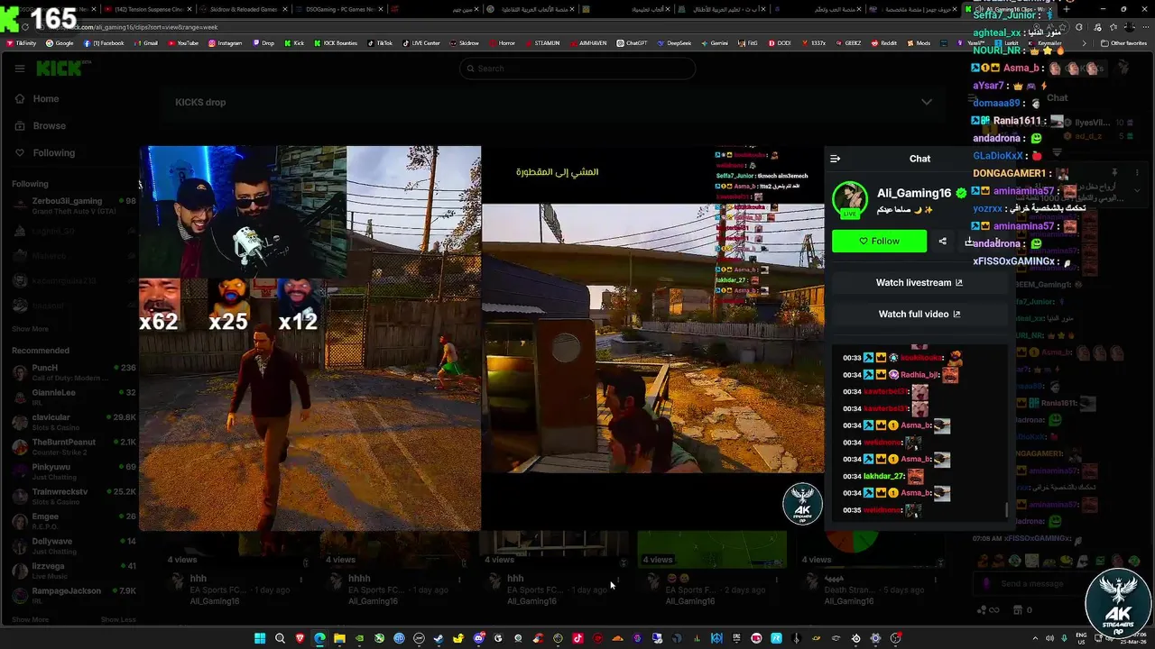Open Trainwreckstv recommended channel

[74, 497]
